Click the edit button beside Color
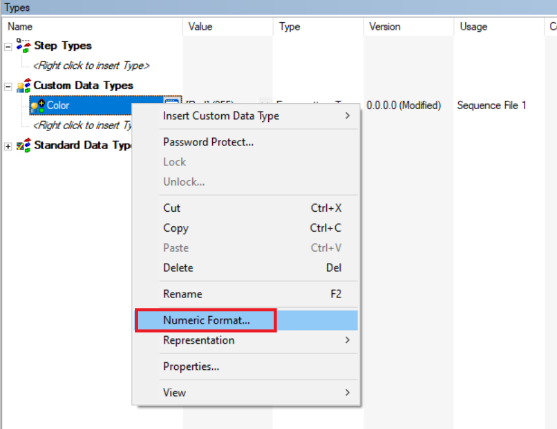 click(x=172, y=105)
